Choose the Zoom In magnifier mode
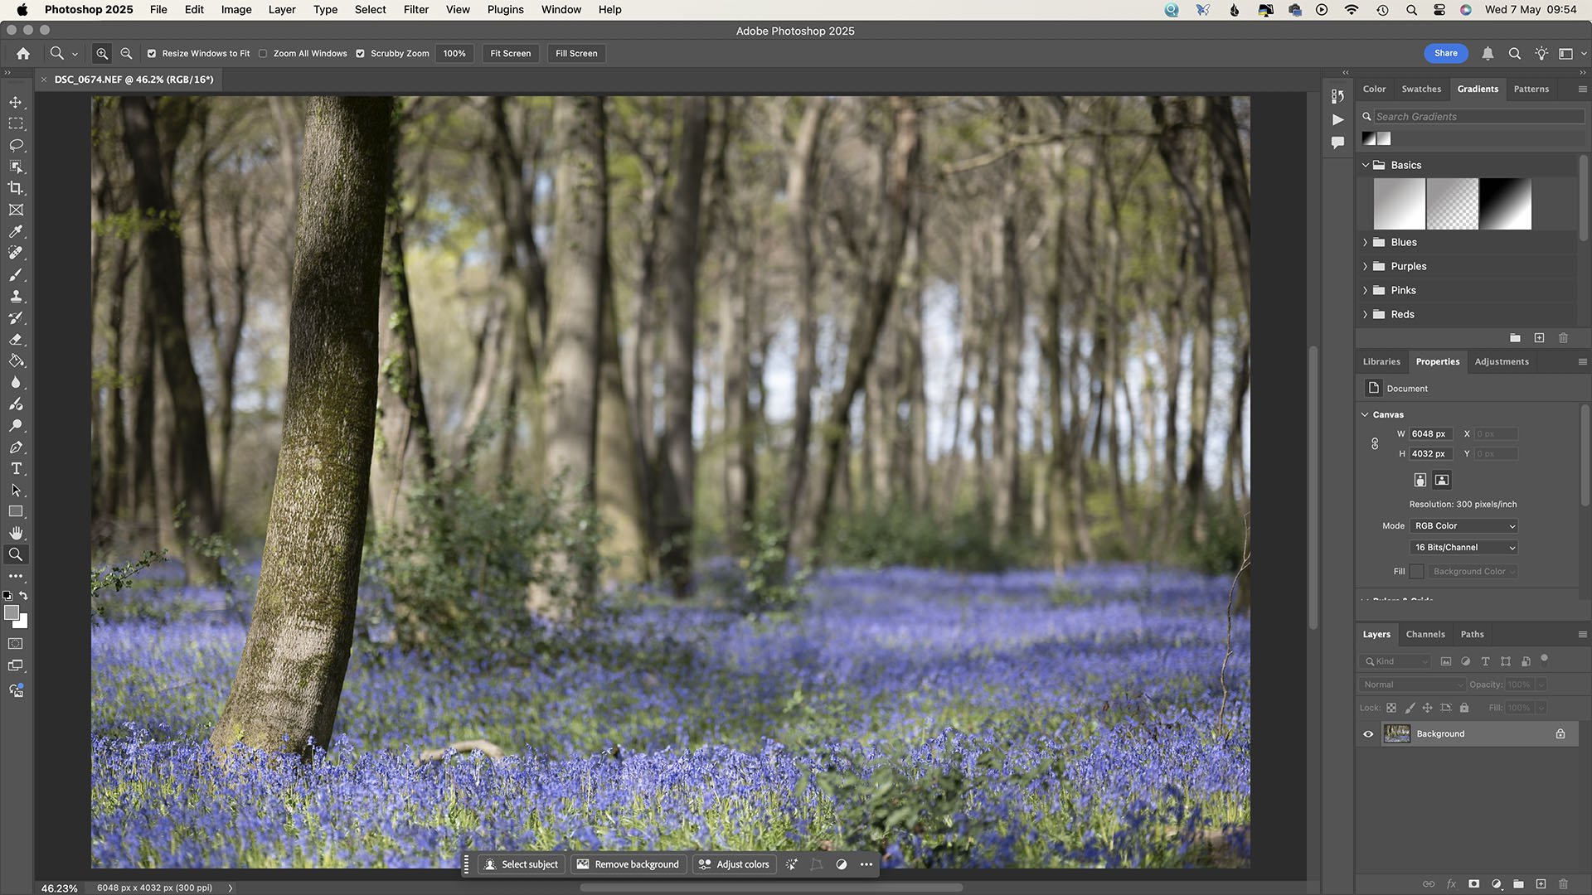The height and width of the screenshot is (895, 1592). (x=102, y=53)
